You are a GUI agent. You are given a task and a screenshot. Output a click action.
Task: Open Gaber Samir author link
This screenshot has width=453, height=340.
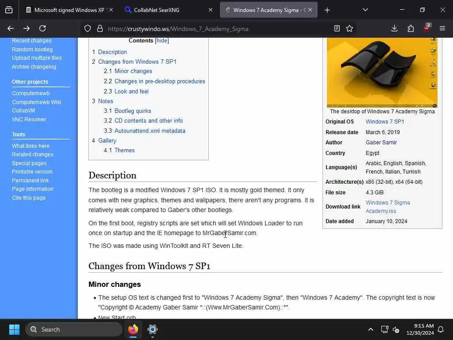click(381, 143)
